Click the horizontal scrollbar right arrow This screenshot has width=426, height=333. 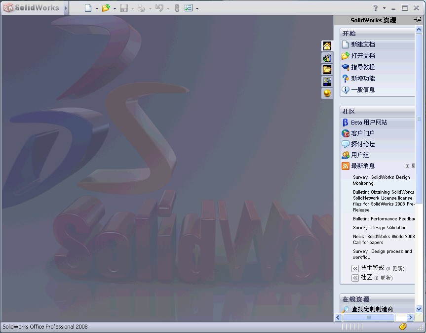410,317
